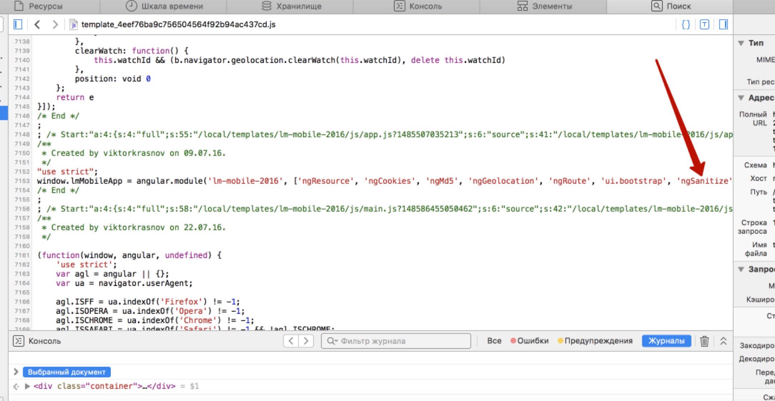The width and height of the screenshot is (775, 401).
Task: Expand the div container element triangle
Action: tap(27, 386)
